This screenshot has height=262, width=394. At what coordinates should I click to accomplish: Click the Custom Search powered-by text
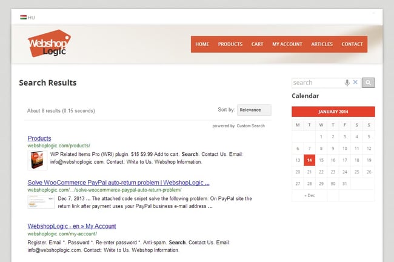pos(250,126)
